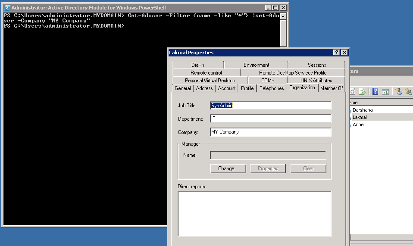Select user Lakmal in the list
Viewport: 413px width, 246px height.
(360, 117)
